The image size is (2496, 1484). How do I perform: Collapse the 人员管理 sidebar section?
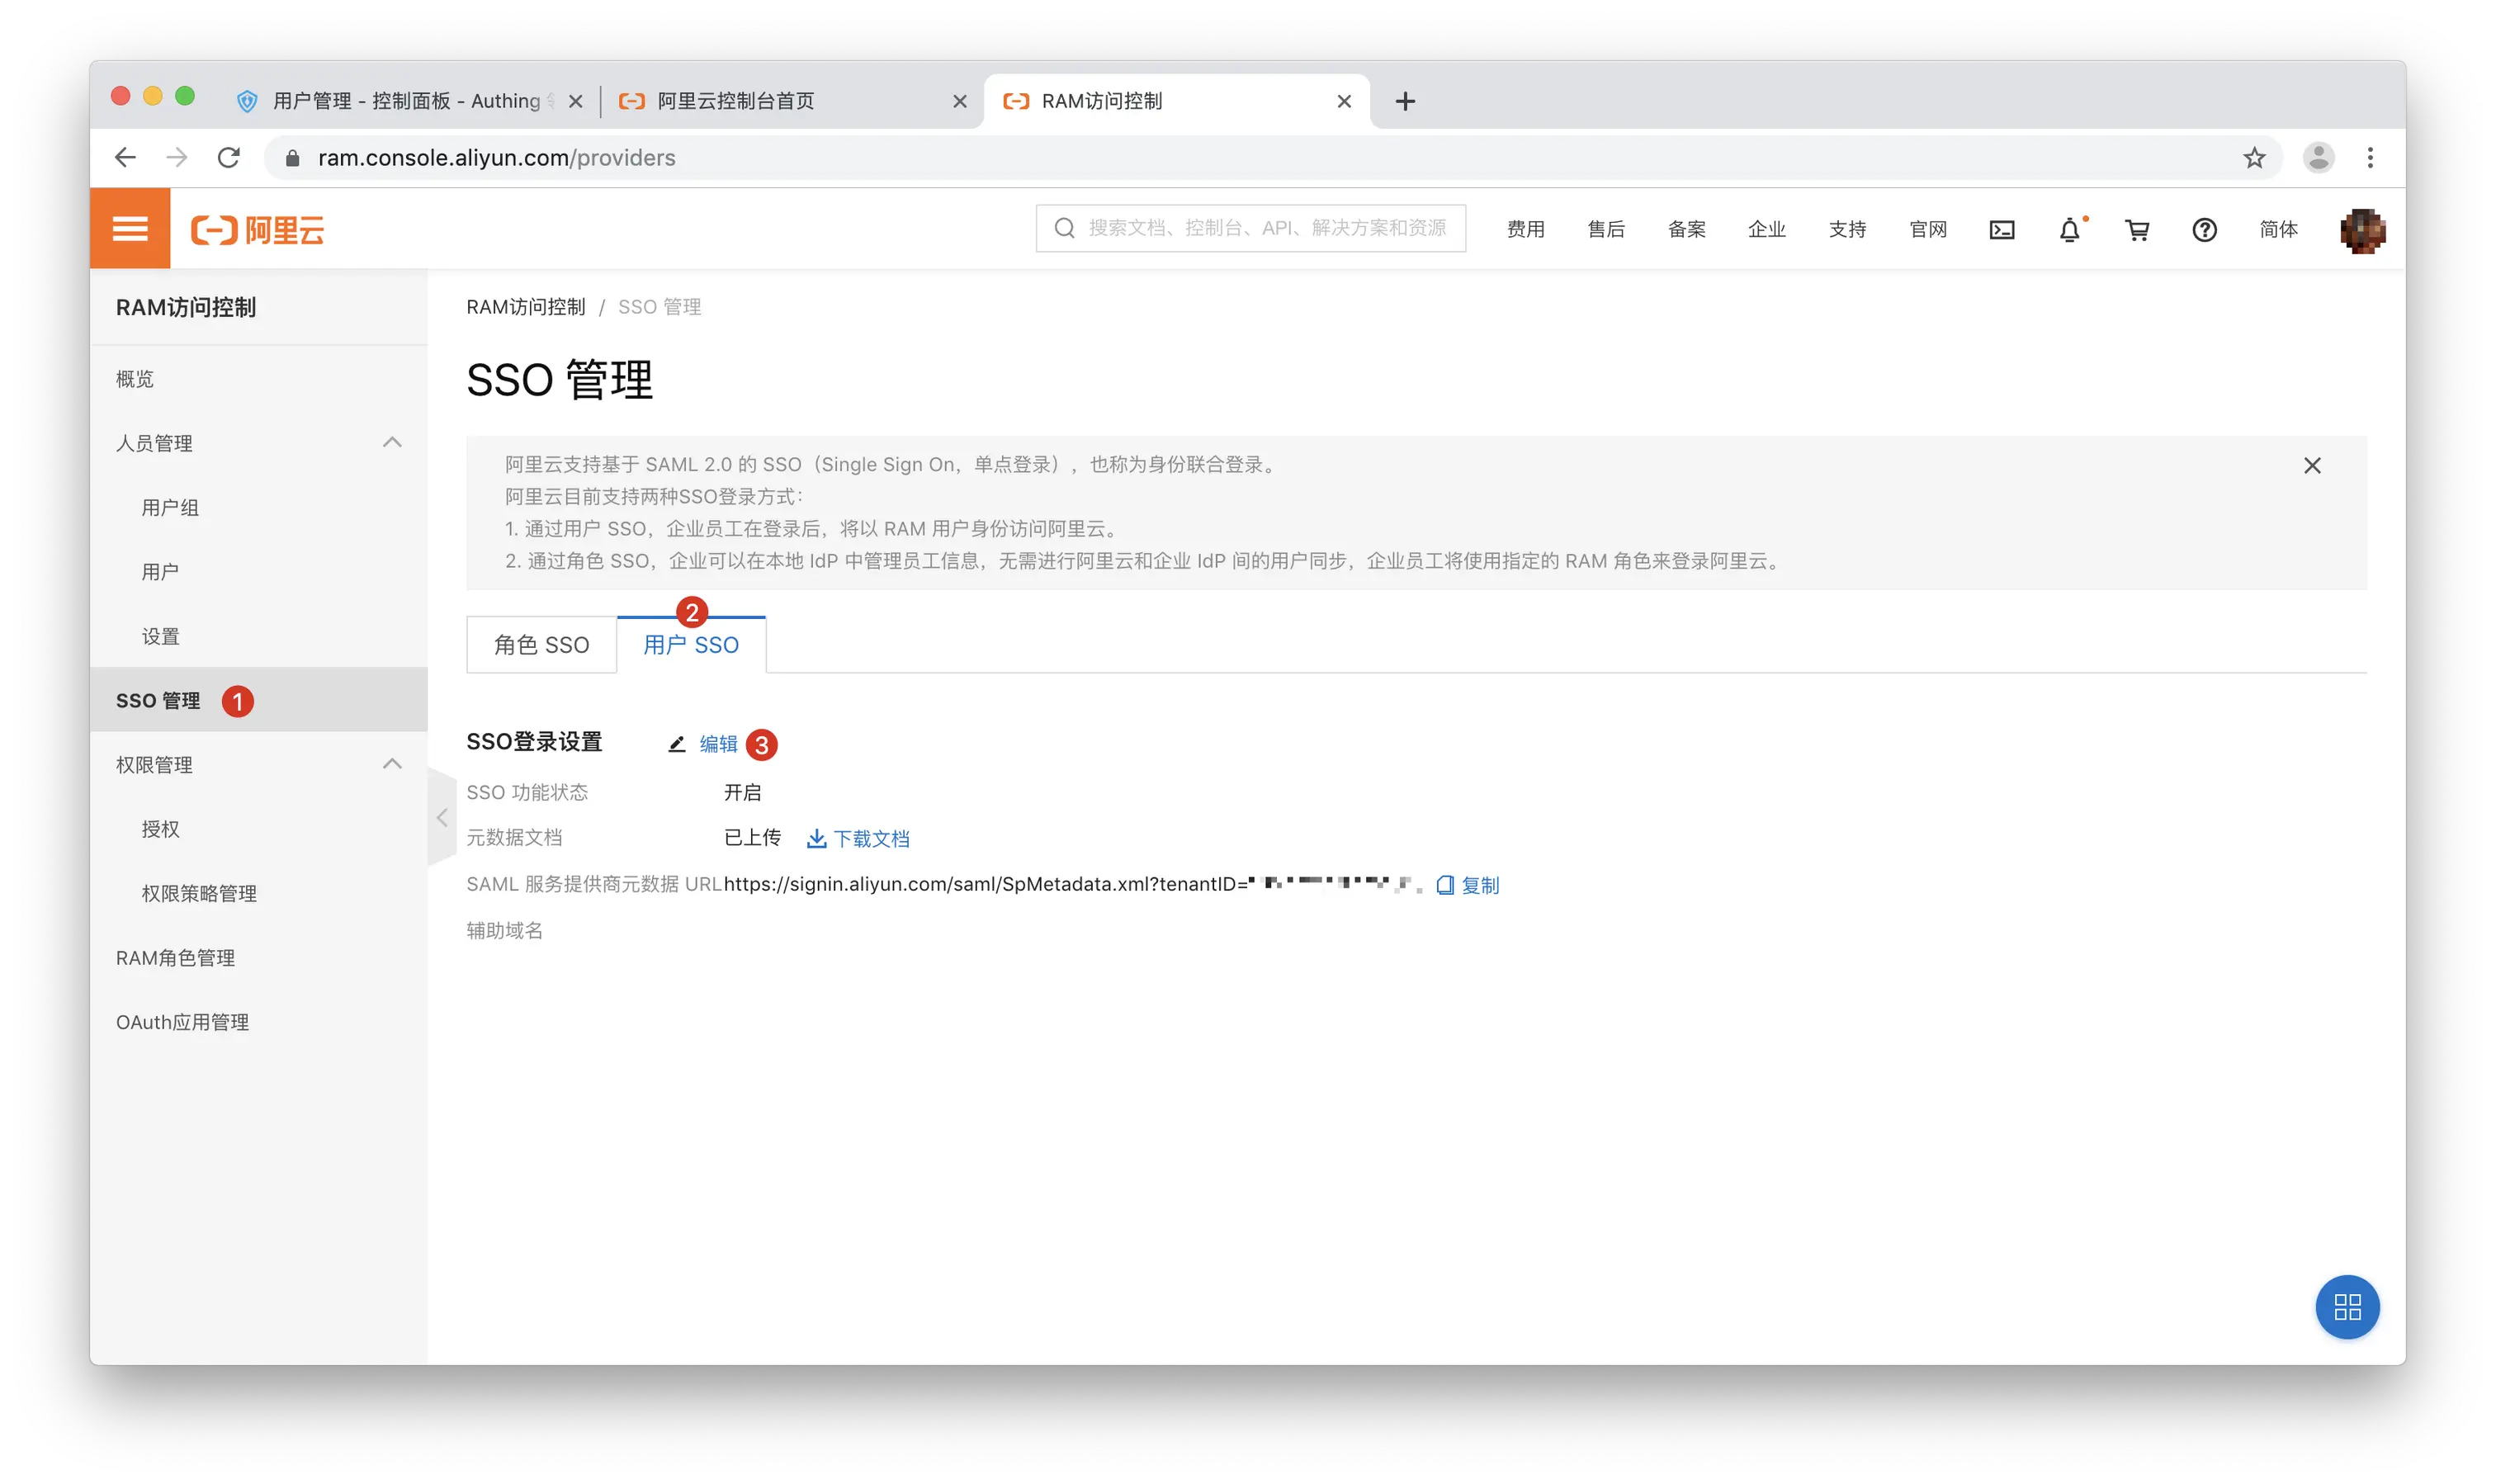click(x=392, y=442)
